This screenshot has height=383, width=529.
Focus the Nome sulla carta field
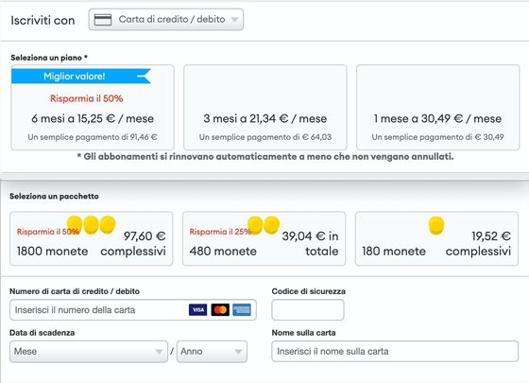pyautogui.click(x=395, y=351)
